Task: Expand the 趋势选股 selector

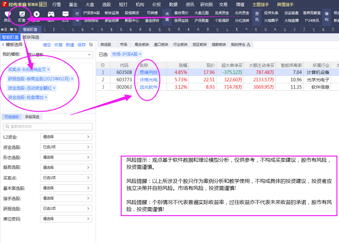Action: [66, 167]
